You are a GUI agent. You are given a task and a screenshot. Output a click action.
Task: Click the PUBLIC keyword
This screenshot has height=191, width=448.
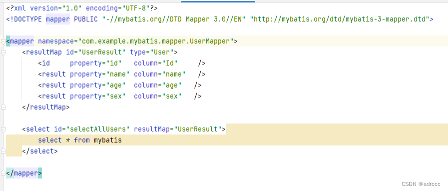click(x=86, y=19)
